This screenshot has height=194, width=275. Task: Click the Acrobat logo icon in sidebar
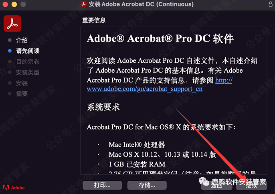12,24
